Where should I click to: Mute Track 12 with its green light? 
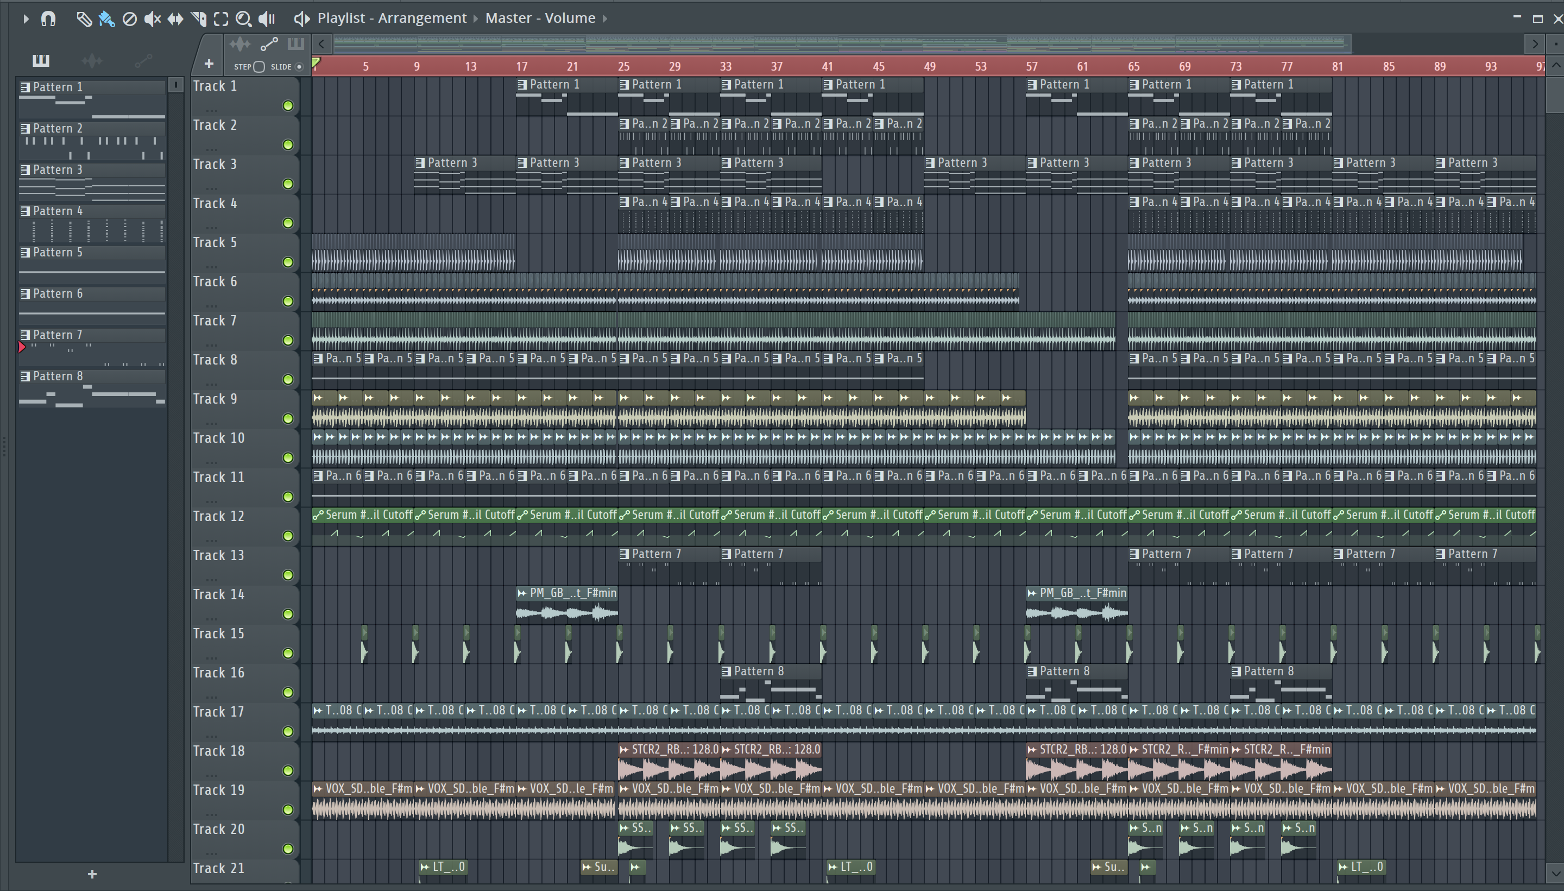pos(288,536)
